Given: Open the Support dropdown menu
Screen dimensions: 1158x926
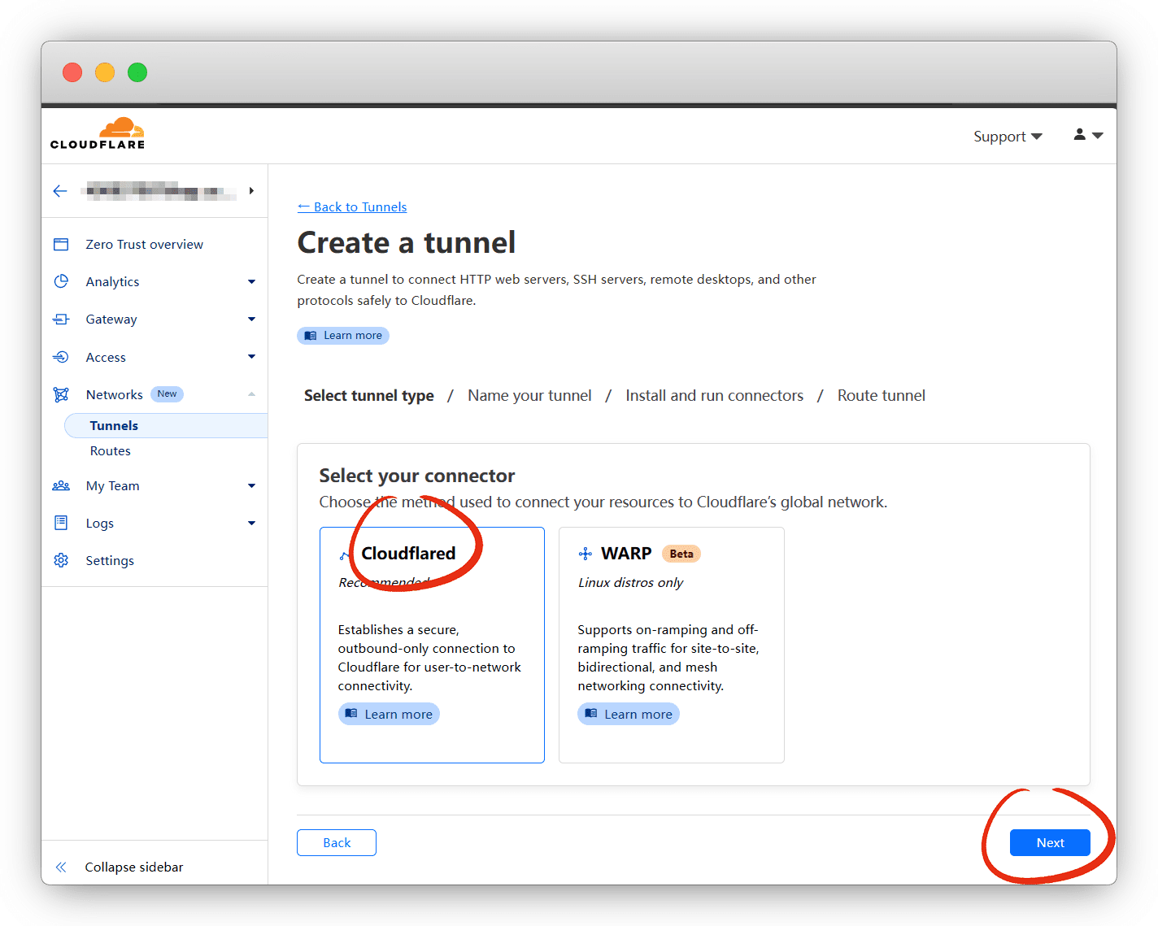Looking at the screenshot, I should [1007, 137].
